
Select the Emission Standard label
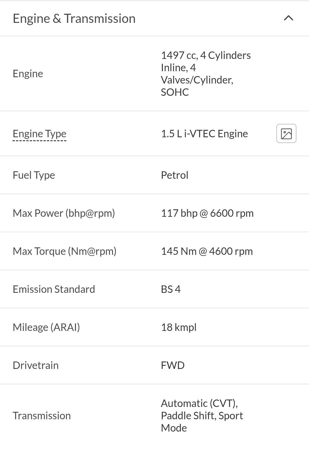[x=54, y=289]
